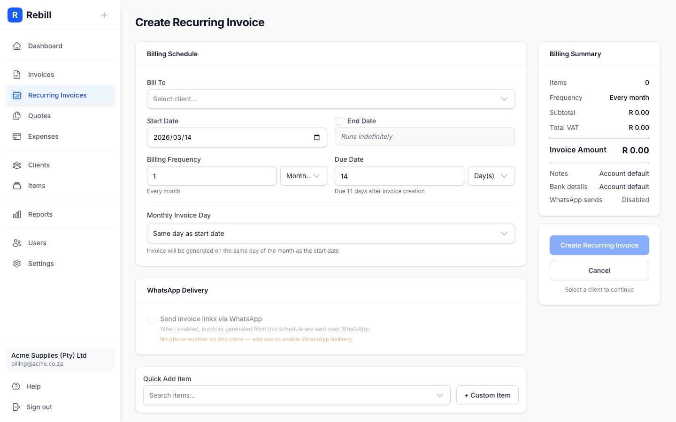Enable the End Date checkbox
This screenshot has height=422, width=676.
pos(338,121)
